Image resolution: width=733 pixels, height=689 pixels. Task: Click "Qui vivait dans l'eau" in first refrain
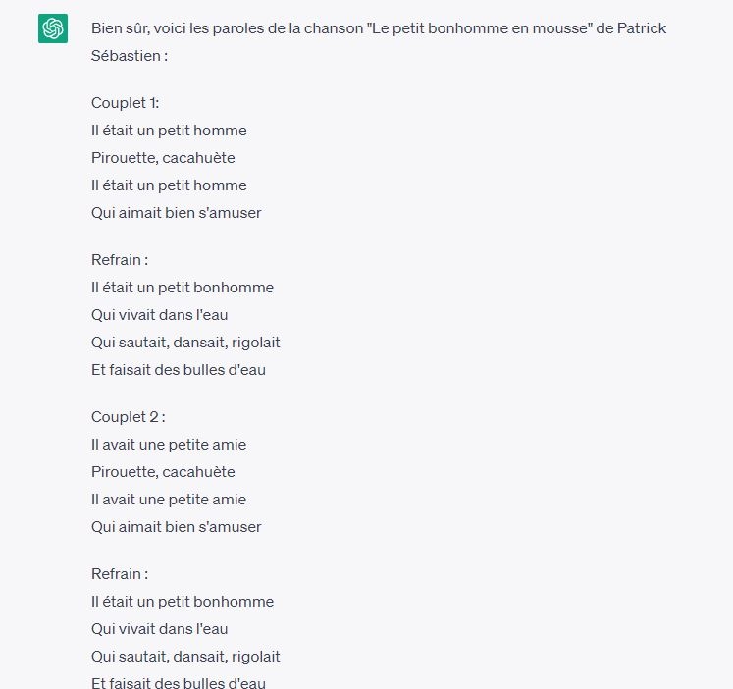coord(160,315)
